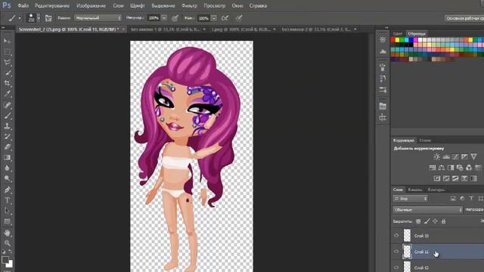
Task: Select the History Brush tool
Action: tap(8, 137)
